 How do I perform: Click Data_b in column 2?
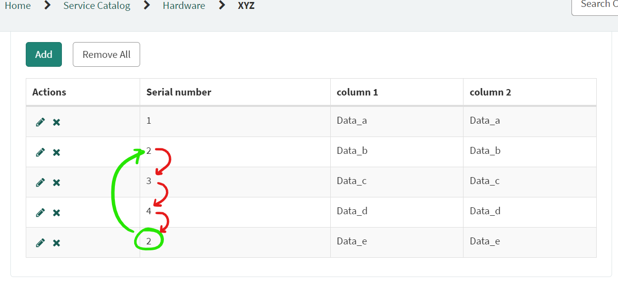coord(485,150)
